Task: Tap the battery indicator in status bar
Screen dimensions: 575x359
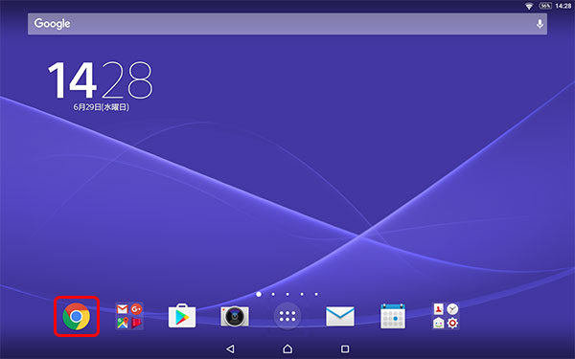Action: [545, 6]
